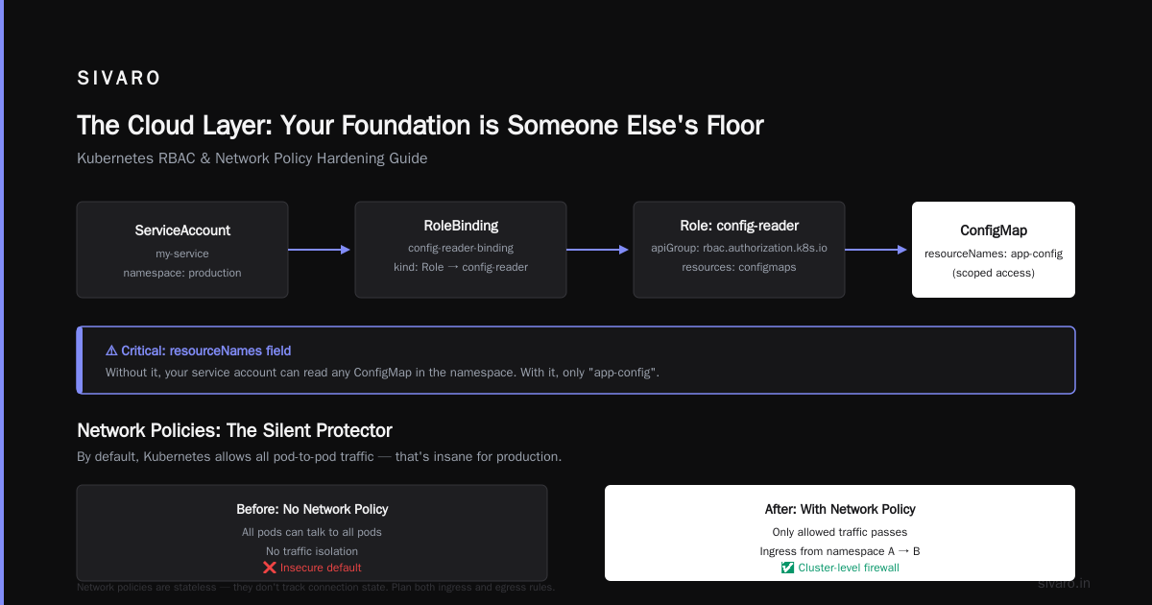Select the white ConfigMap box
This screenshot has height=605, width=1152.
click(994, 250)
